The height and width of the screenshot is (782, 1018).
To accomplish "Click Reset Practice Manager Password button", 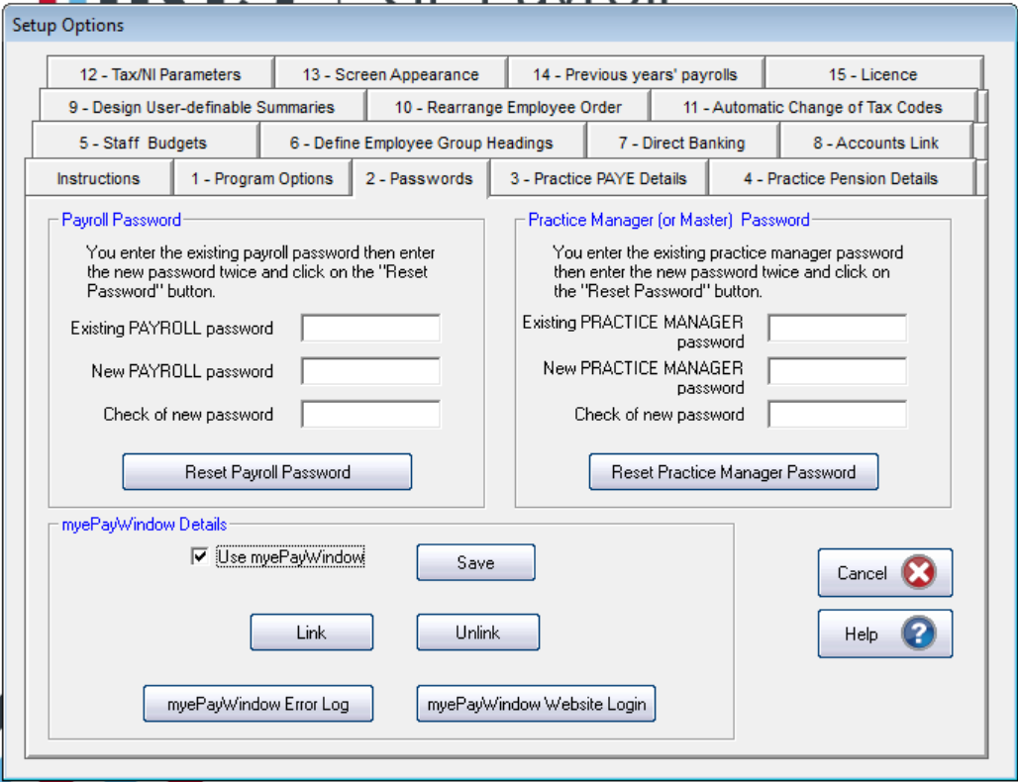I will (734, 472).
